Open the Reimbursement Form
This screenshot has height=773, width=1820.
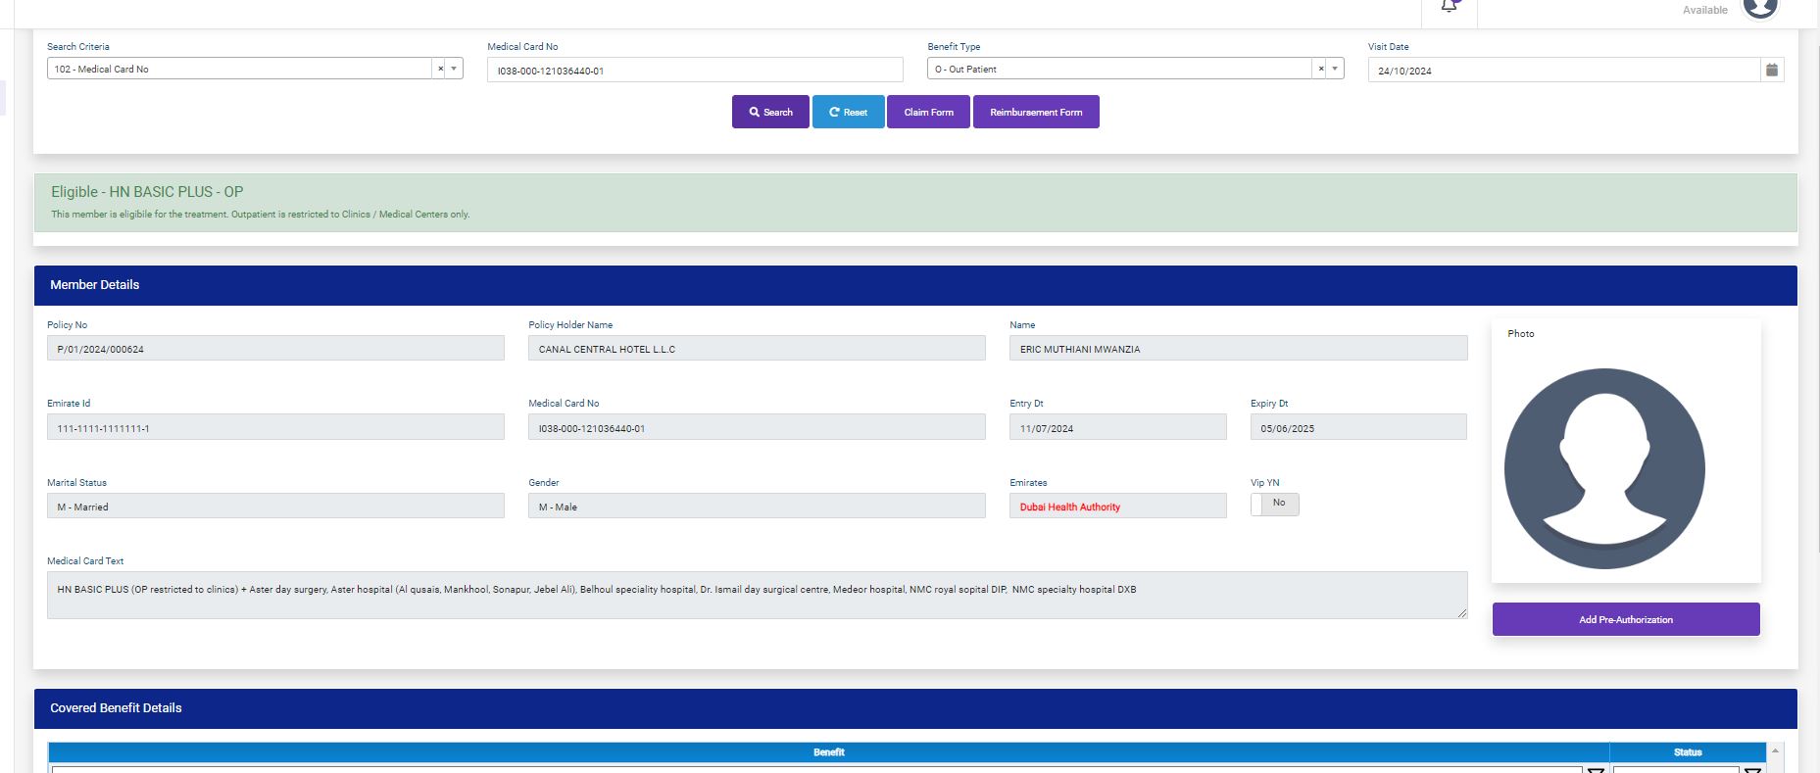[1036, 112]
